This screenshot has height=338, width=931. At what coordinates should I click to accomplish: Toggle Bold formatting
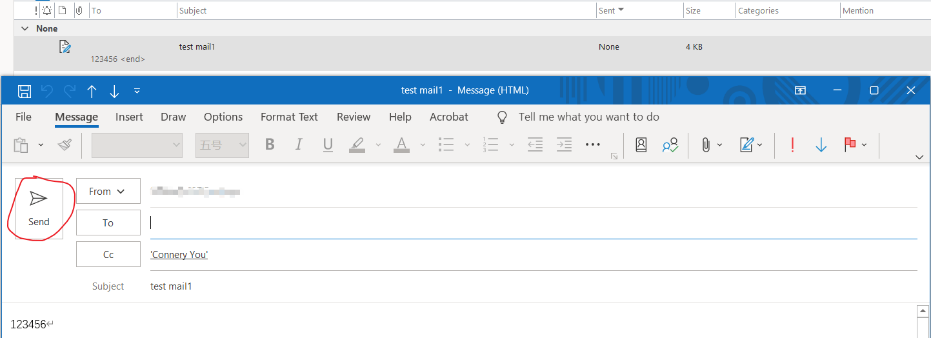[x=270, y=145]
